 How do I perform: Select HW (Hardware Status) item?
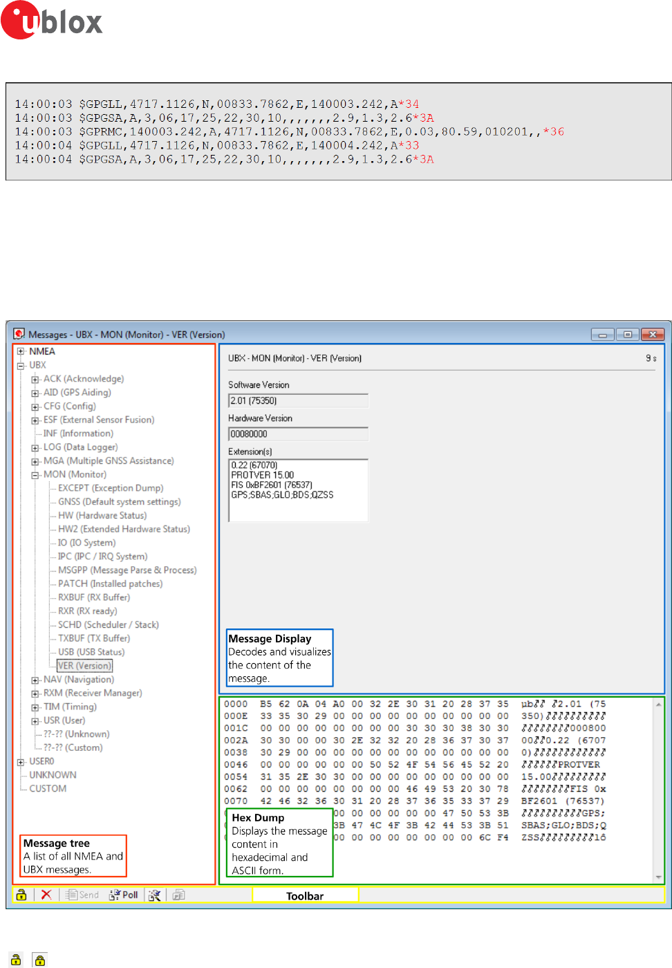(x=102, y=515)
